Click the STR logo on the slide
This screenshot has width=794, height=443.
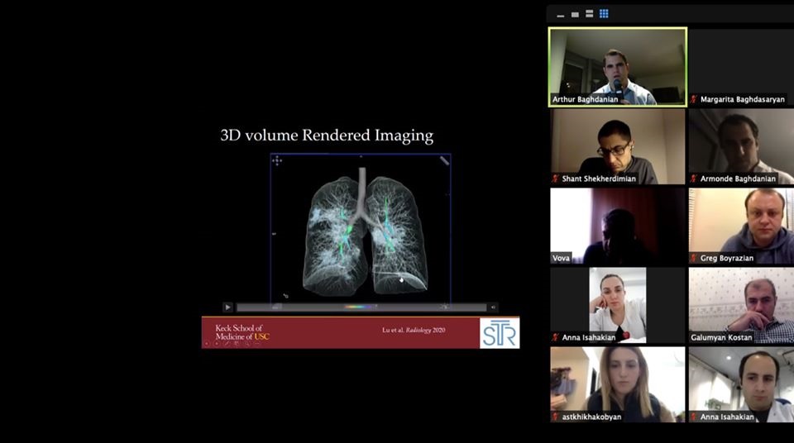pos(500,332)
